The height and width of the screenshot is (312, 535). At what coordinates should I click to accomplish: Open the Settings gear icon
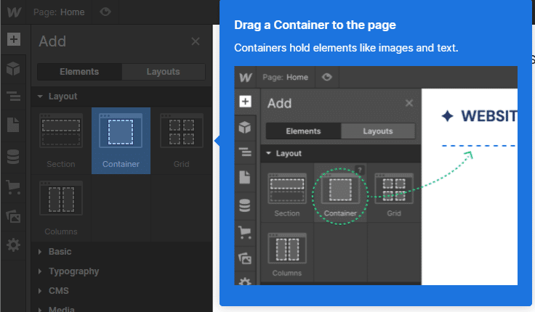click(13, 245)
